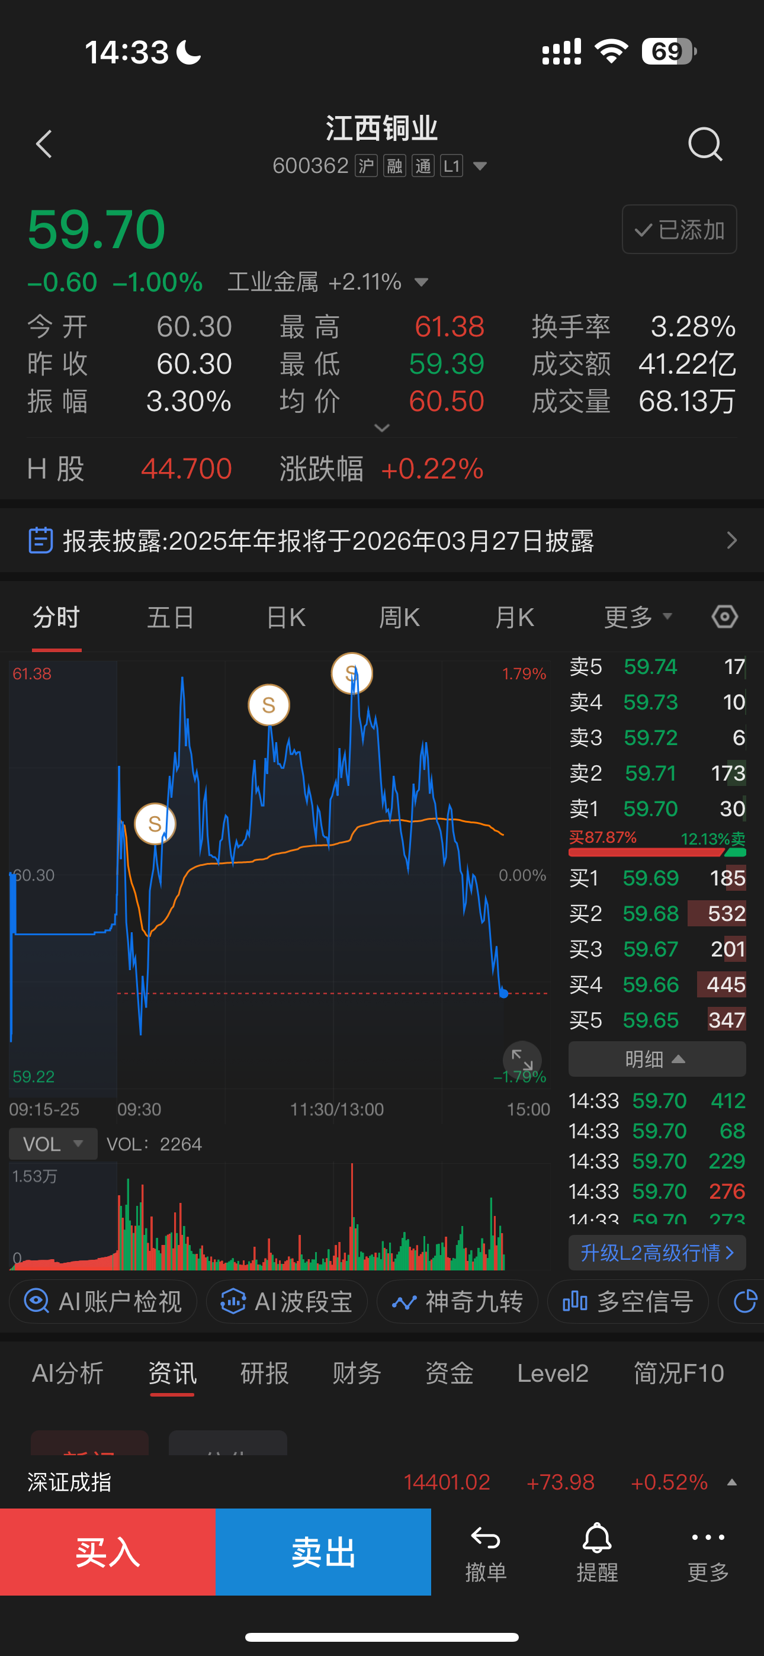The height and width of the screenshot is (1656, 764).
Task: Tap trade tick with volume 412
Action: pyautogui.click(x=657, y=1100)
